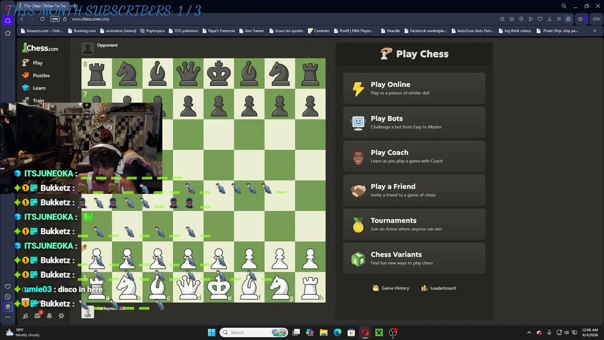Open OBS Studio from the taskbar
This screenshot has height=340, width=604.
393,332
